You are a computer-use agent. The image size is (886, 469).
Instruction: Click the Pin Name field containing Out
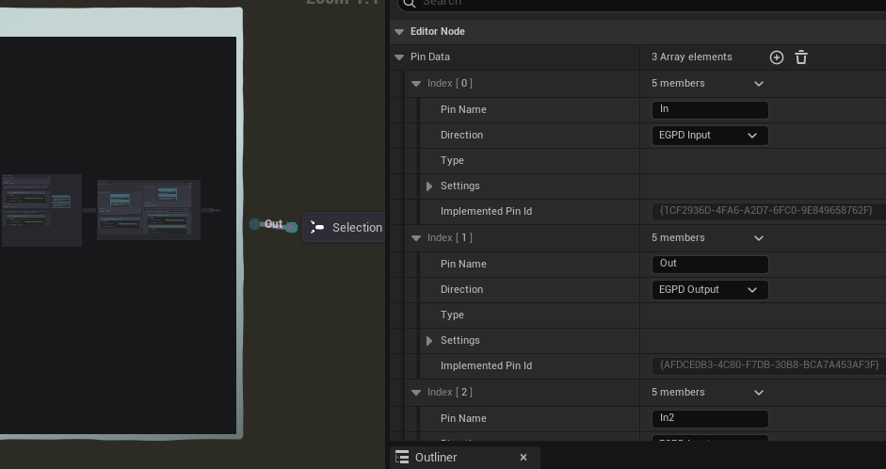pyautogui.click(x=710, y=264)
